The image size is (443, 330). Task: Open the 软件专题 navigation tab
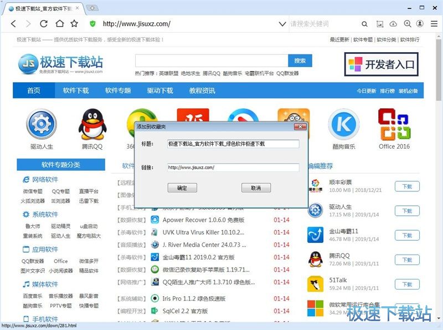click(118, 90)
